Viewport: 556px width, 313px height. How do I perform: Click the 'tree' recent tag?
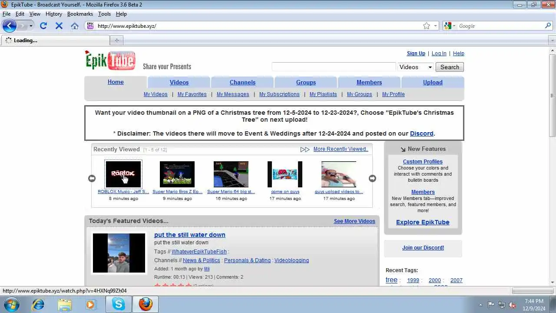(x=391, y=280)
